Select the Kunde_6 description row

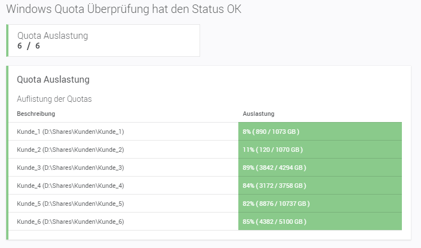coord(70,222)
